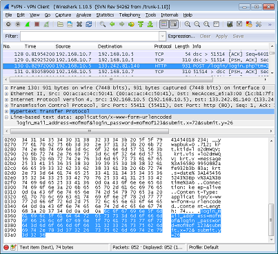
Task: Go to packet number icon
Action: [x=131, y=24]
